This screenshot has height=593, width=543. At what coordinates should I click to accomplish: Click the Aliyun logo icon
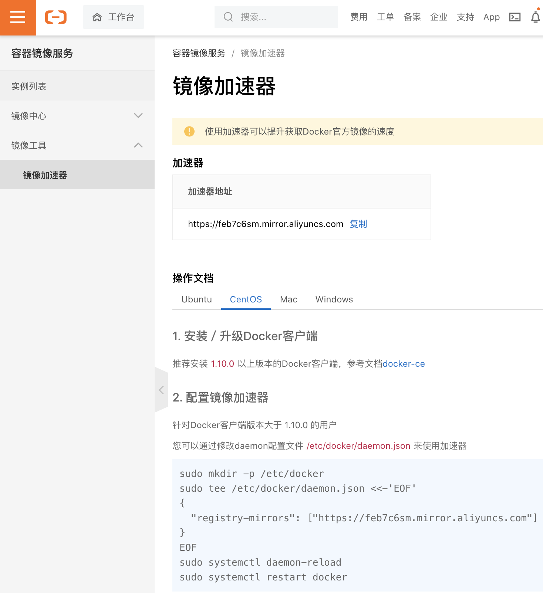56,17
